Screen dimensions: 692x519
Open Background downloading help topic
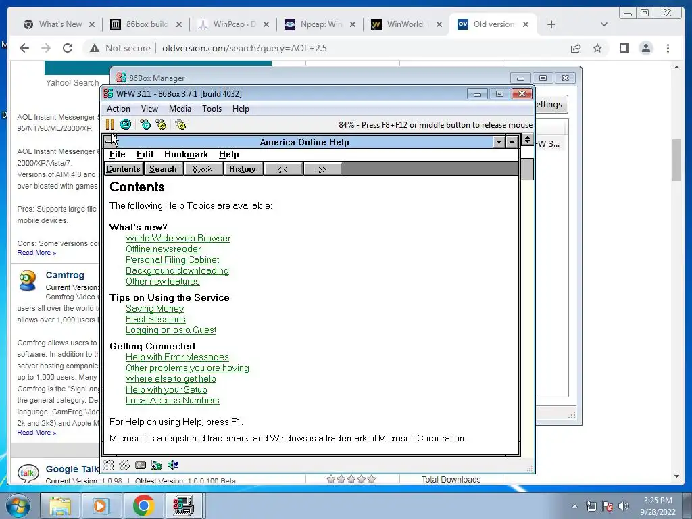pos(177,270)
